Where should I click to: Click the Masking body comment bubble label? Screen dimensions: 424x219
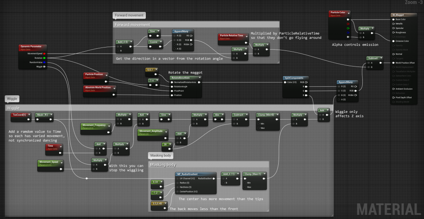[161, 156]
